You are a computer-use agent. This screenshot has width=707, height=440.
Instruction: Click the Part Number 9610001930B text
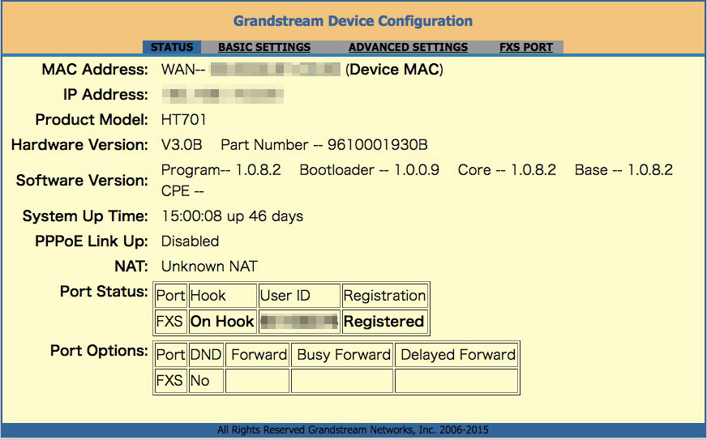(x=324, y=145)
